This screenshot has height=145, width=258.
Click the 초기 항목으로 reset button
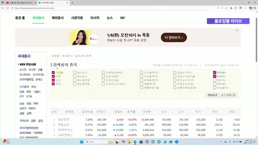tap(228, 95)
